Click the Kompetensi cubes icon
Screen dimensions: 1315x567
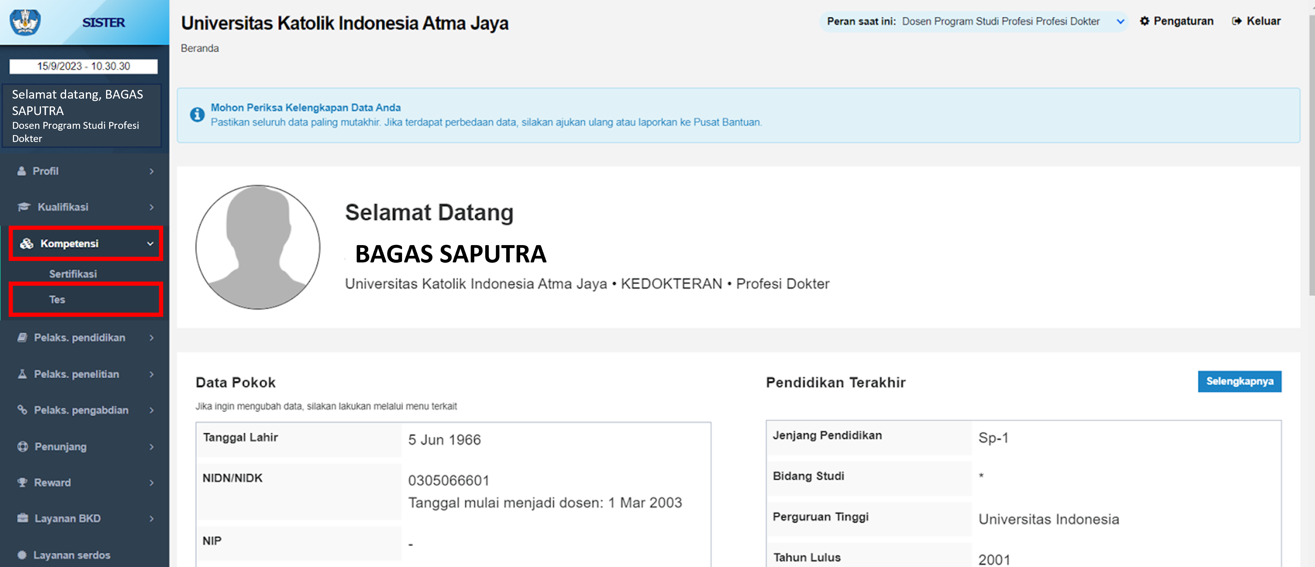pos(27,243)
